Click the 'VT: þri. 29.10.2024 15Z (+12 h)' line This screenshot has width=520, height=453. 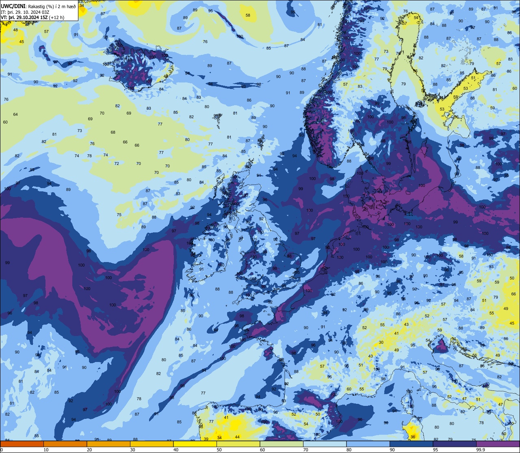[32, 17]
